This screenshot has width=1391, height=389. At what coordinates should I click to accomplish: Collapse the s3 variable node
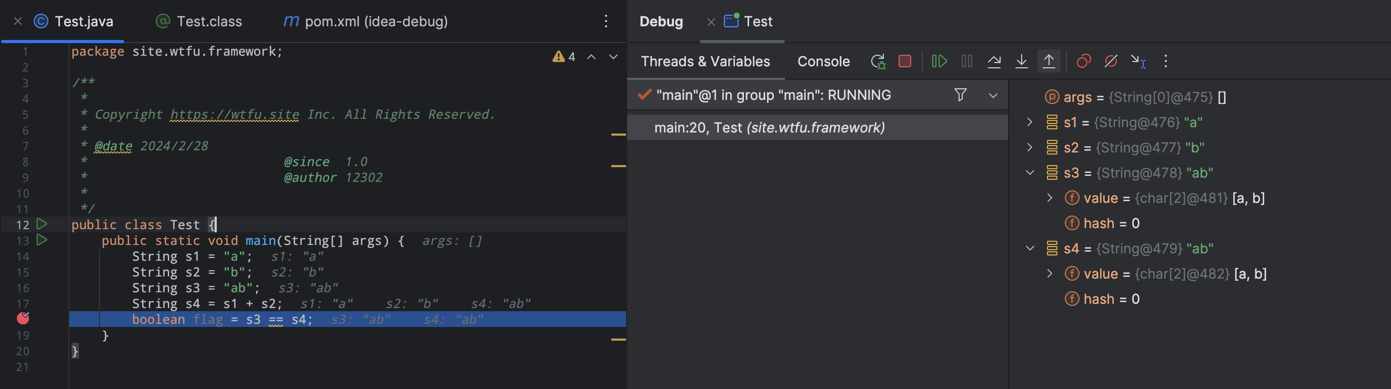click(1030, 173)
